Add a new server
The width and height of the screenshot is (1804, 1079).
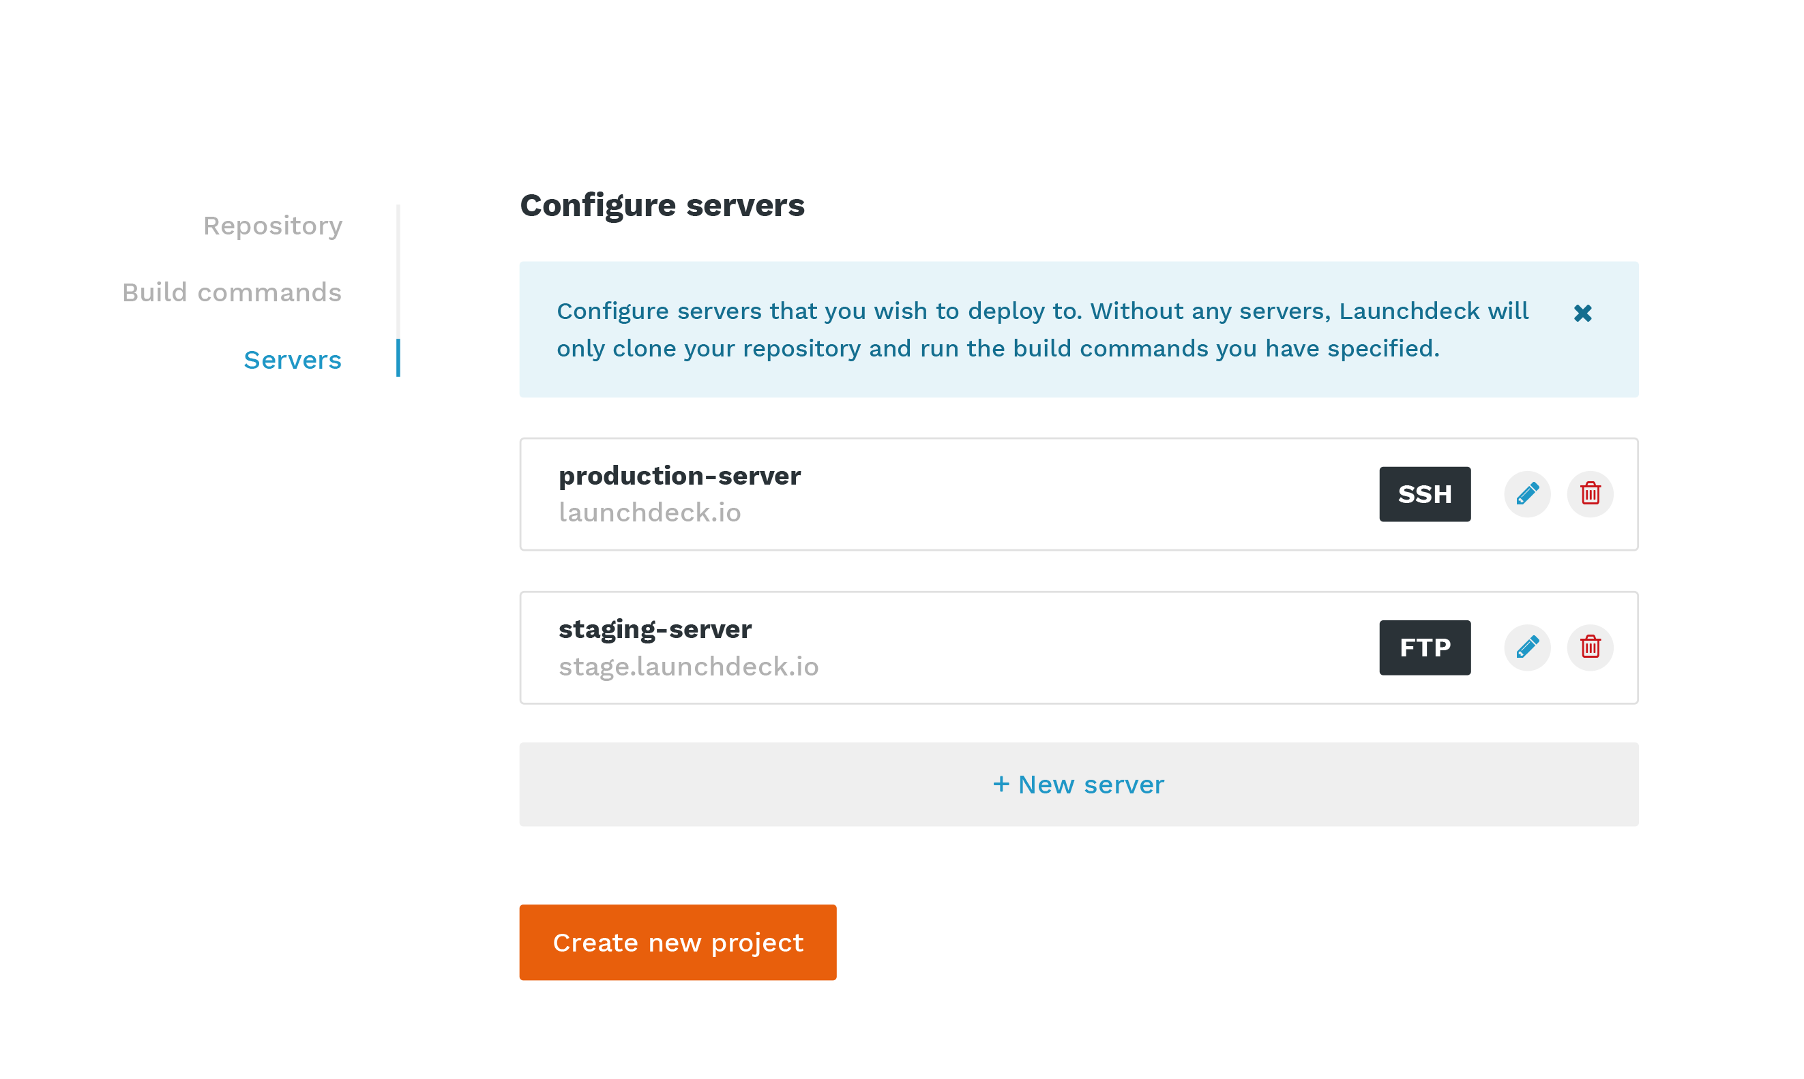pos(1078,784)
